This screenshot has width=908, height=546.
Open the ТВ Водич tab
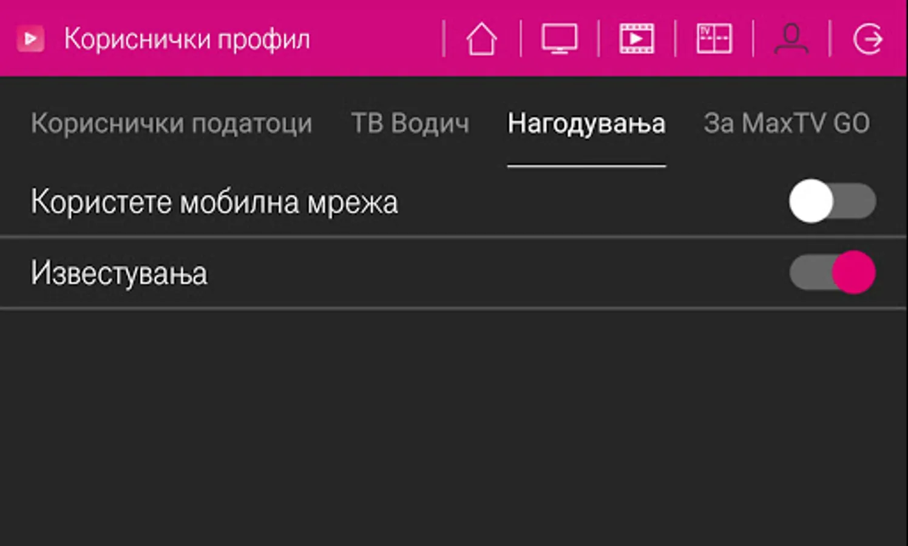pyautogui.click(x=410, y=123)
